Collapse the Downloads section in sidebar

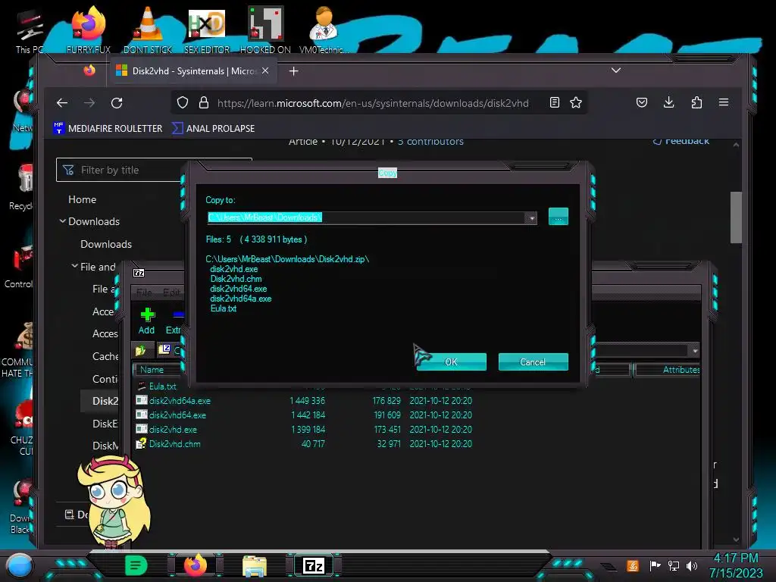pyautogui.click(x=62, y=221)
